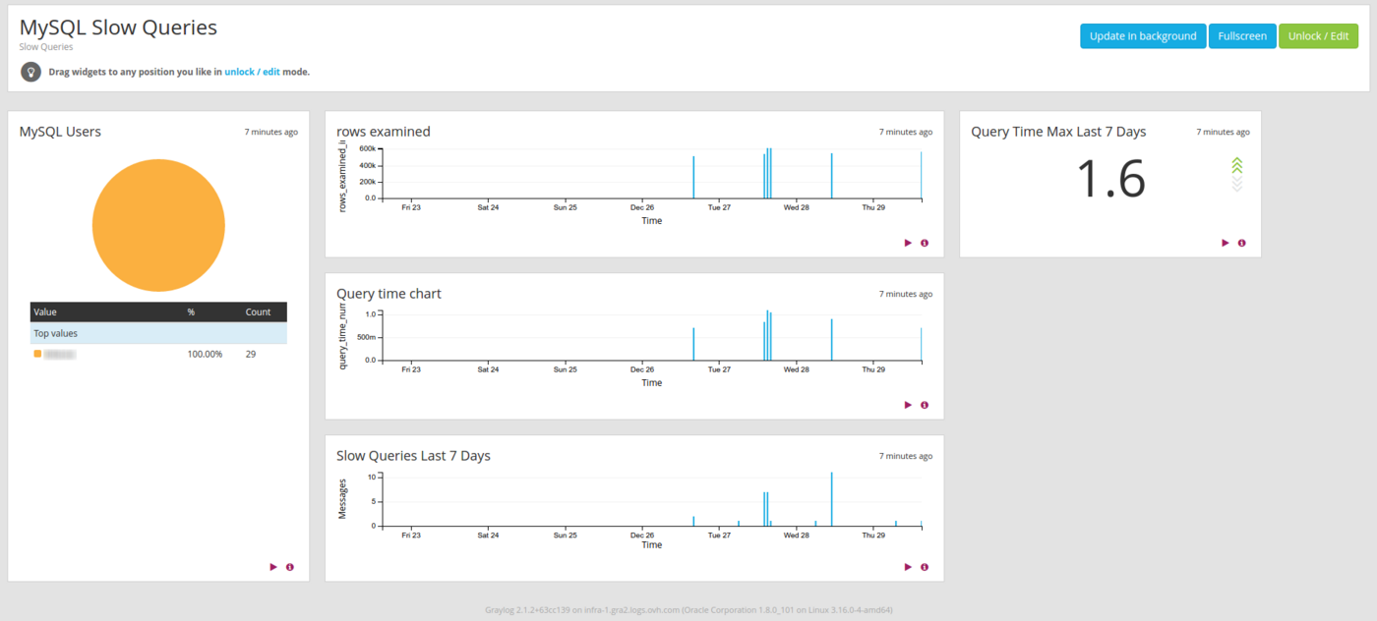Replay the Query Time Max search
This screenshot has height=621, width=1377.
[1225, 243]
